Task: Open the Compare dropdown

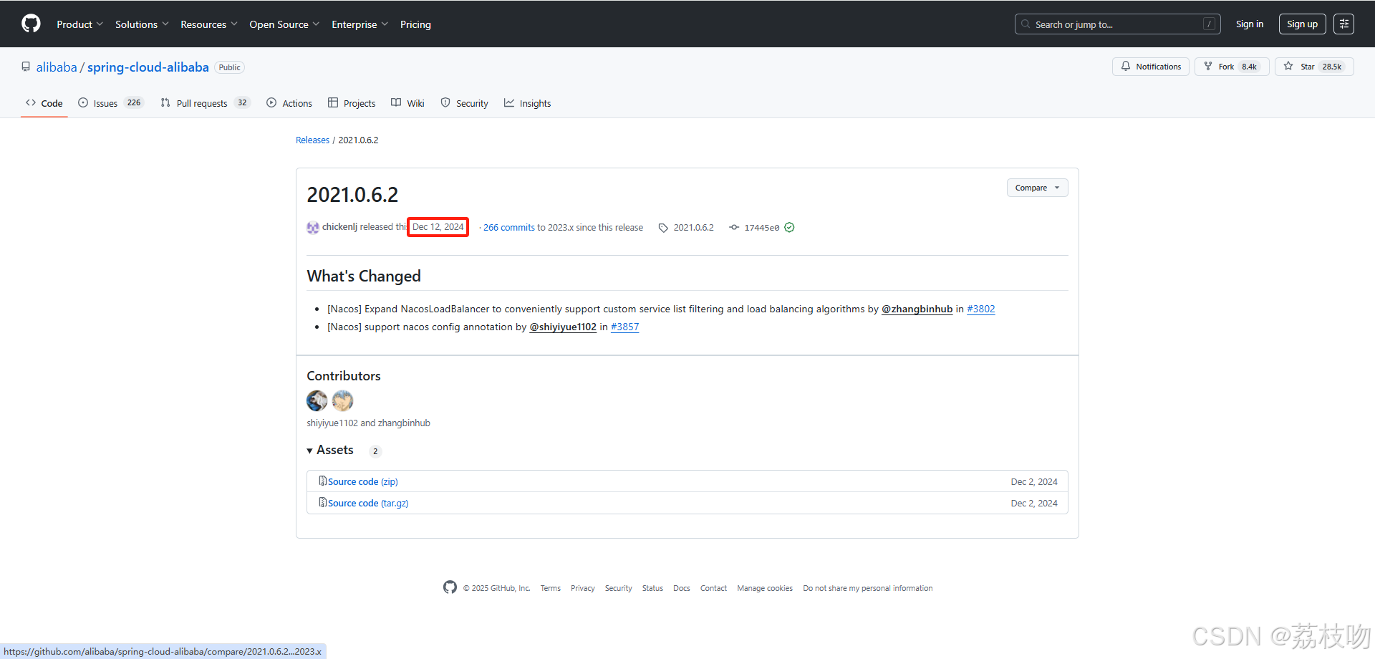Action: (1037, 188)
